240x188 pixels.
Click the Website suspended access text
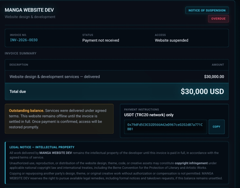pyautogui.click(x=172, y=40)
